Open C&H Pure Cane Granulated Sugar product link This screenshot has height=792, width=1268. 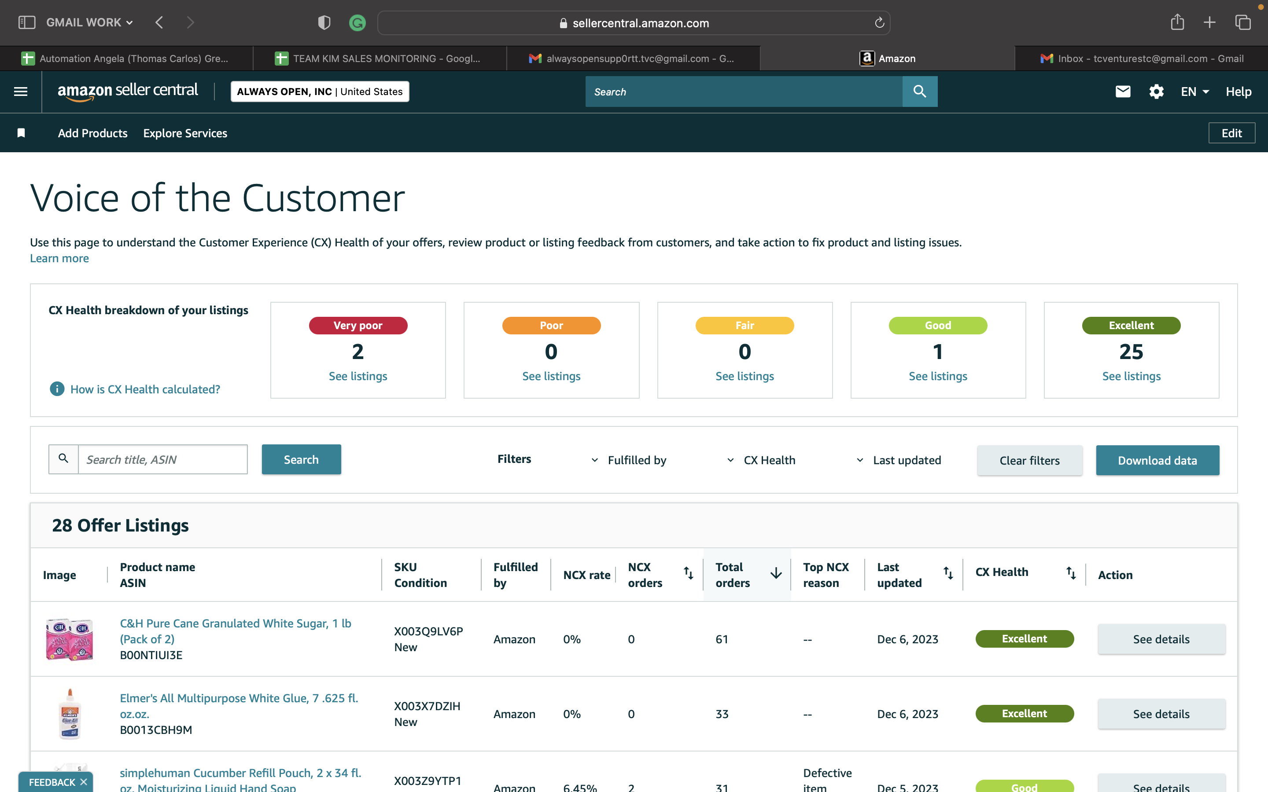[x=235, y=631]
